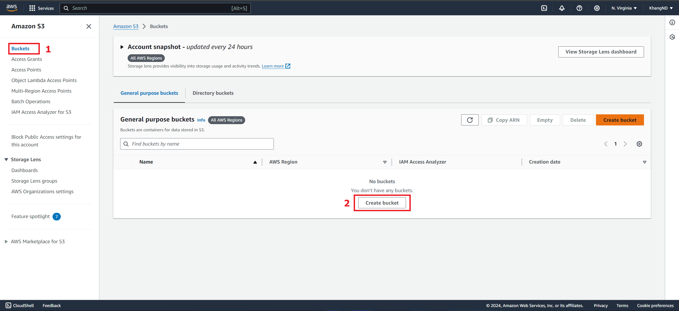Switch to General purpose buckets tab
Screen dimensions: 679x311
149,93
